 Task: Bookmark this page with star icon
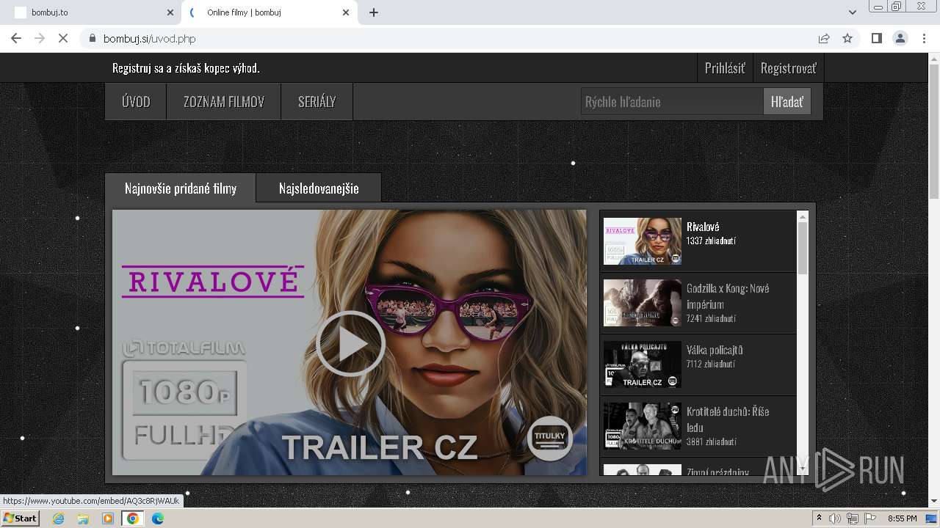847,38
